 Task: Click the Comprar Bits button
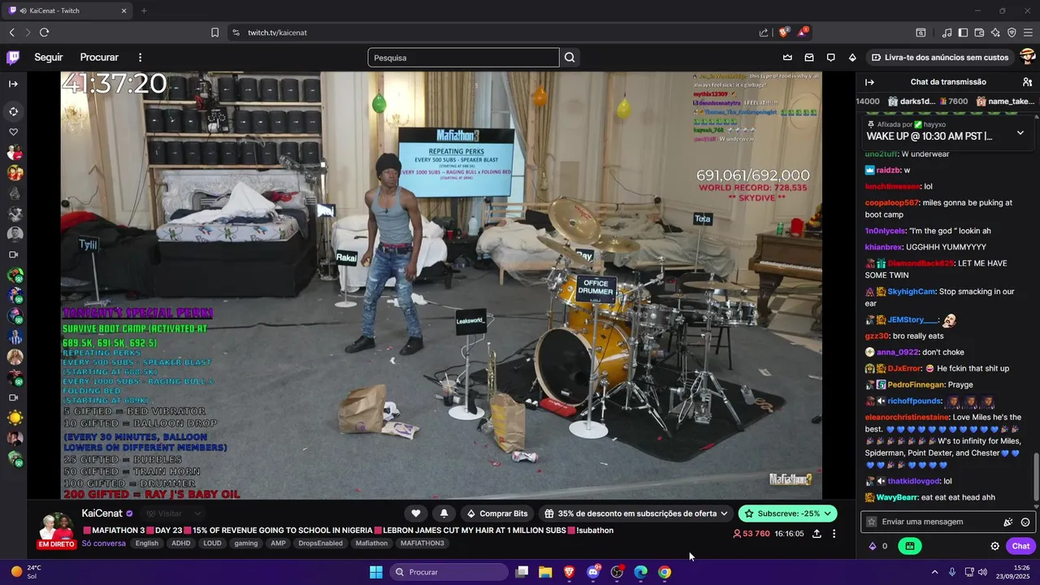coord(497,513)
